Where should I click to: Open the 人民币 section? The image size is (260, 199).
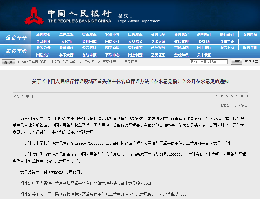(x=66, y=42)
